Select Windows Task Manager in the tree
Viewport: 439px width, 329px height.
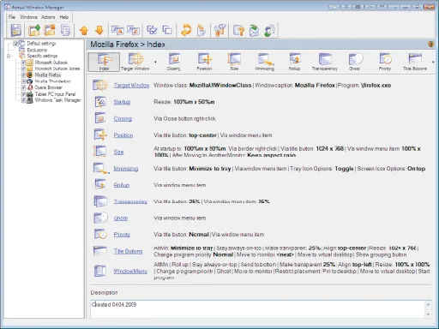click(x=57, y=100)
